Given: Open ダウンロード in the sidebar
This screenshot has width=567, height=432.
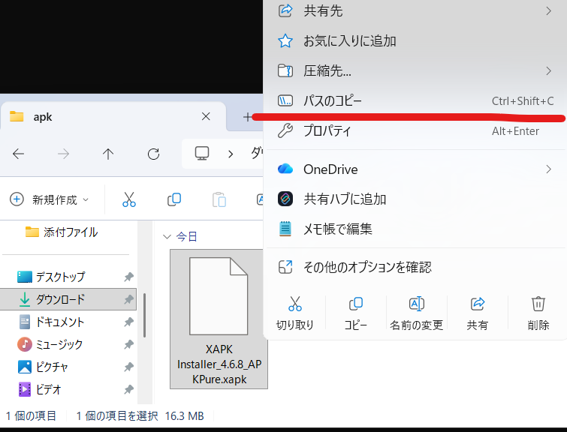Looking at the screenshot, I should (60, 299).
